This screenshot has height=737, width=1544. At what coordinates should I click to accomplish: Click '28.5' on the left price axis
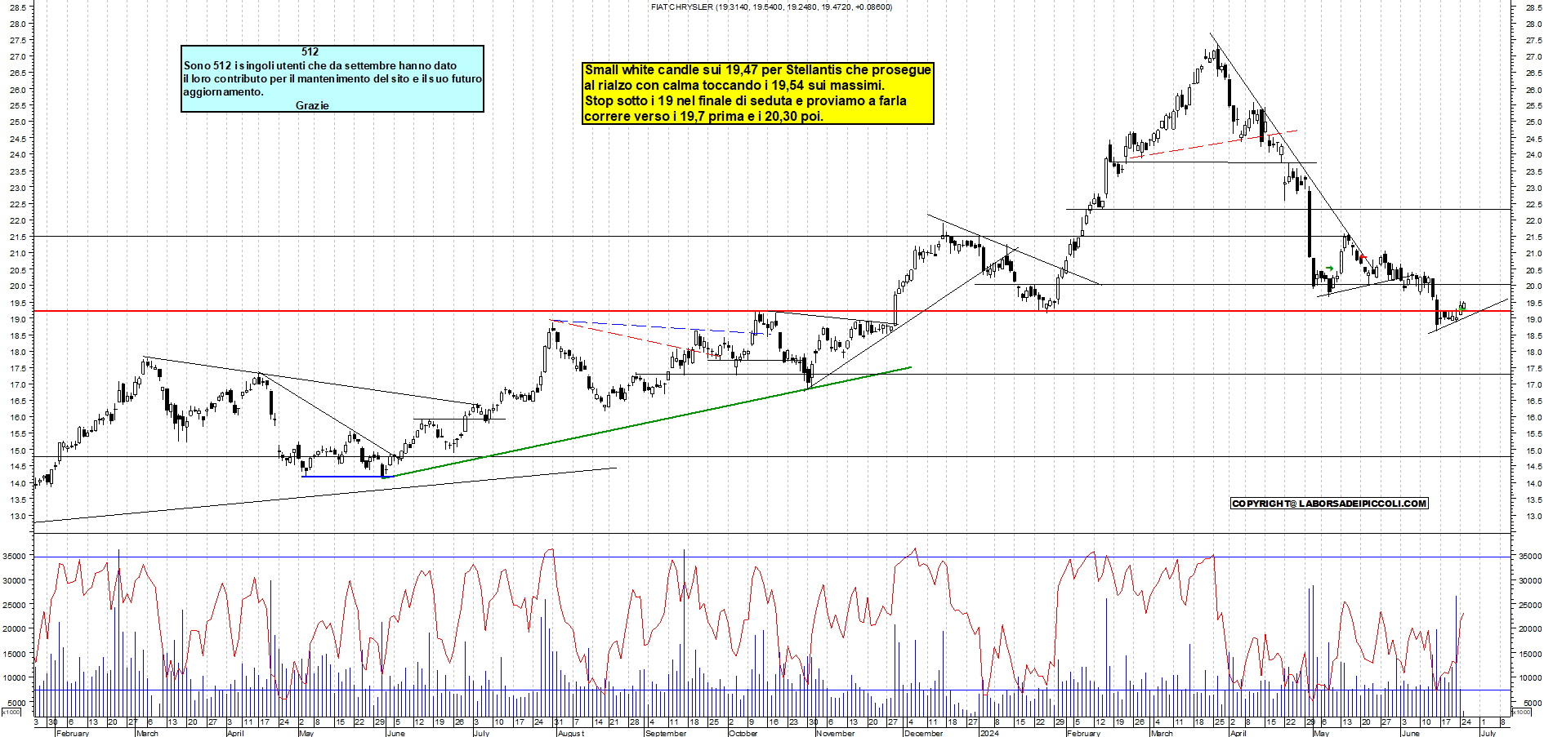point(17,7)
